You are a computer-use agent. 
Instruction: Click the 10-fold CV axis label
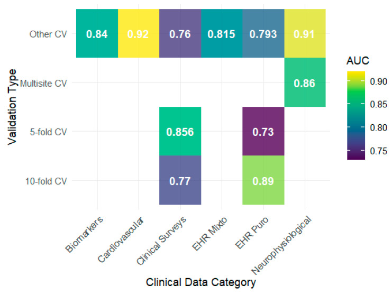pos(46,181)
